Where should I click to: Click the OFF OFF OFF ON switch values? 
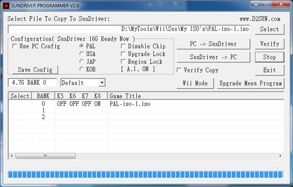coord(78,104)
